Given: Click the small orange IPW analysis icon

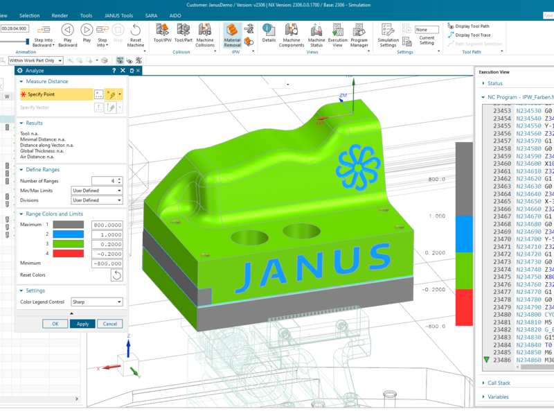Looking at the screenshot, I should [249, 42].
